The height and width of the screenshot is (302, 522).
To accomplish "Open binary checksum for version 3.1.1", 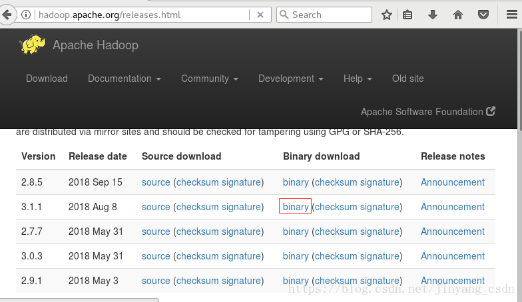I will point(336,207).
